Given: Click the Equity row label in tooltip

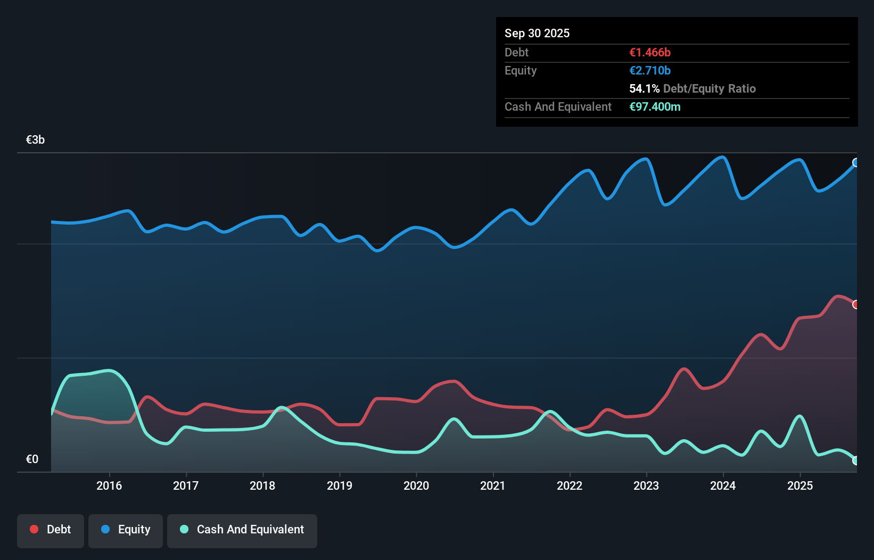Looking at the screenshot, I should (521, 70).
